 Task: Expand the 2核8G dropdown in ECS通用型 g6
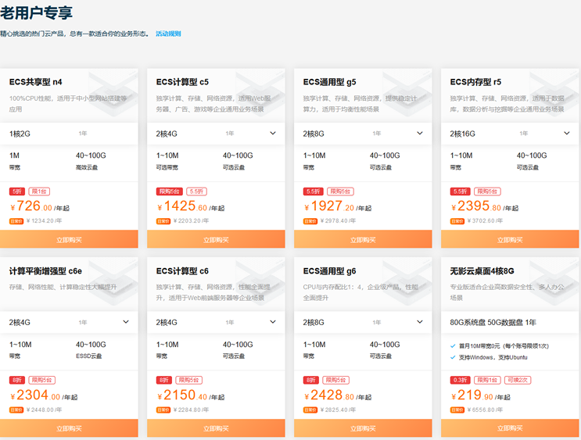[420, 322]
